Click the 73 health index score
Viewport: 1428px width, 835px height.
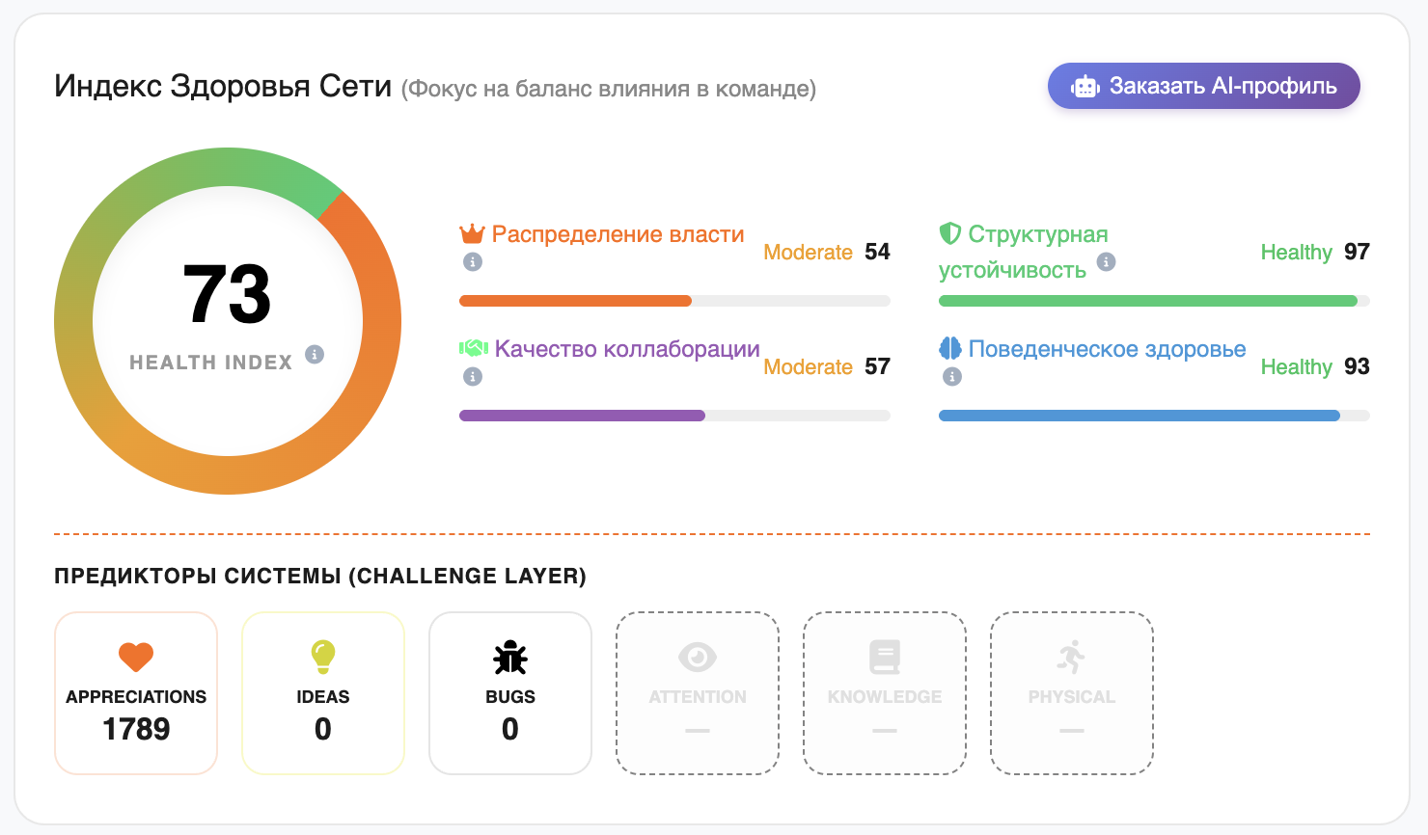pyautogui.click(x=228, y=294)
